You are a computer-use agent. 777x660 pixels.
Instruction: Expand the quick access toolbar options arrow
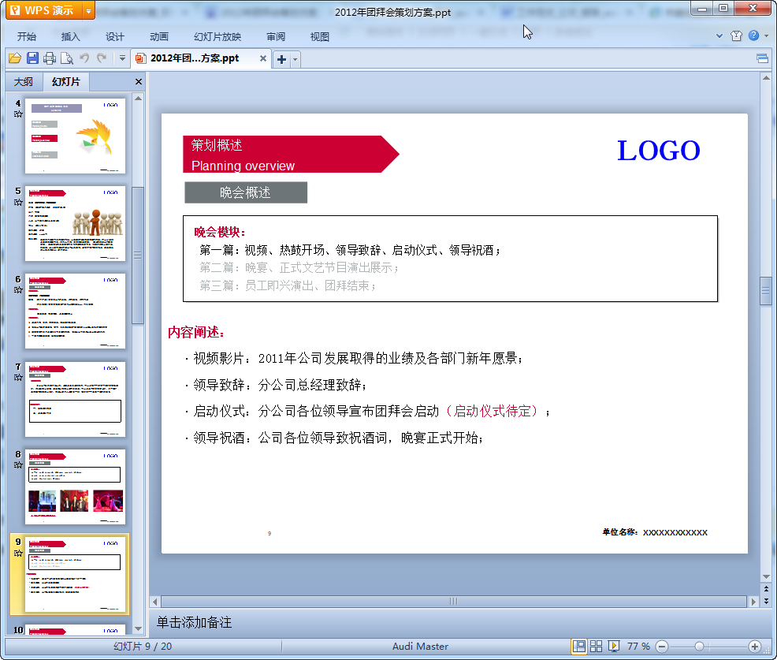(122, 58)
